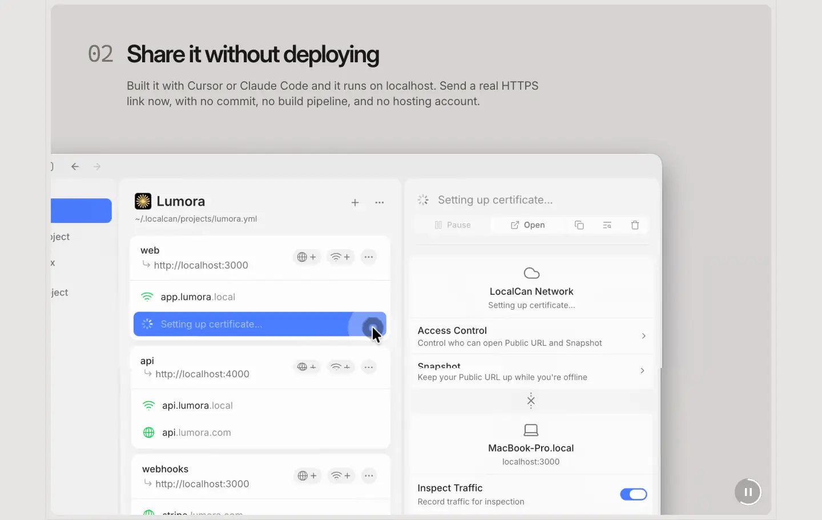Click the back arrow in the app toolbar
This screenshot has height=520, width=822.
click(x=75, y=167)
